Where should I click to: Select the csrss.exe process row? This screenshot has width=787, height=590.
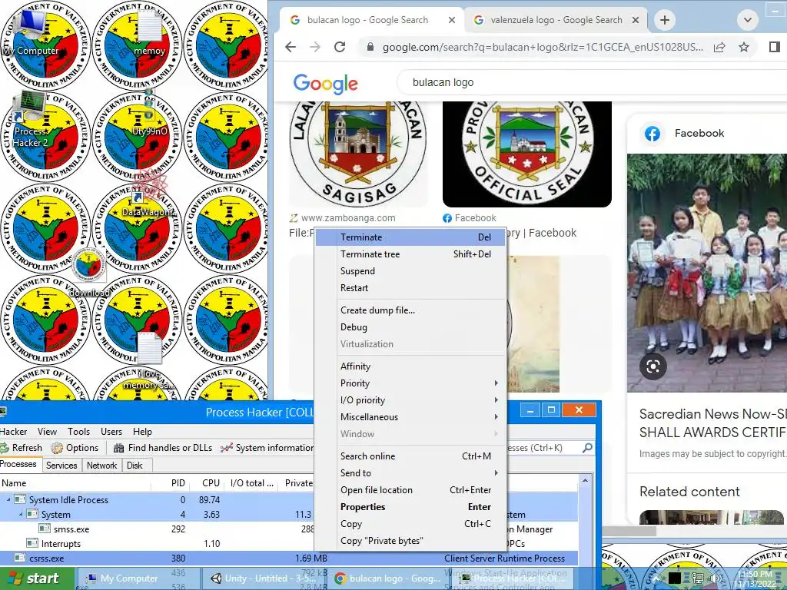289,558
